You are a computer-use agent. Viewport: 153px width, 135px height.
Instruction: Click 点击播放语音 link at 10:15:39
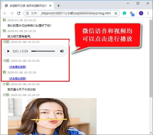point(18,79)
